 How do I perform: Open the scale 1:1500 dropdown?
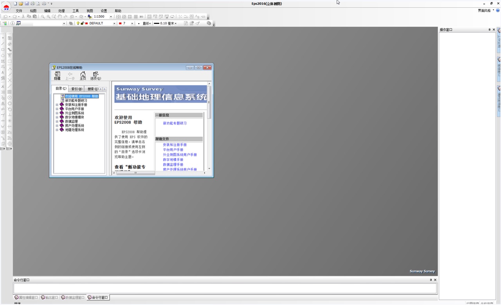[x=111, y=16]
